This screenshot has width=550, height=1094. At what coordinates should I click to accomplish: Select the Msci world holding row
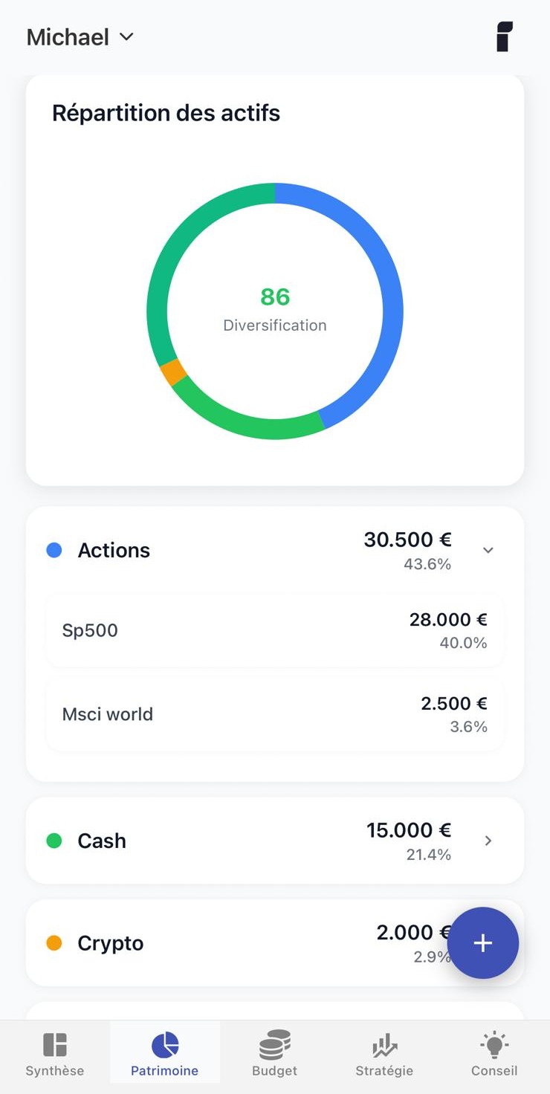coord(275,714)
